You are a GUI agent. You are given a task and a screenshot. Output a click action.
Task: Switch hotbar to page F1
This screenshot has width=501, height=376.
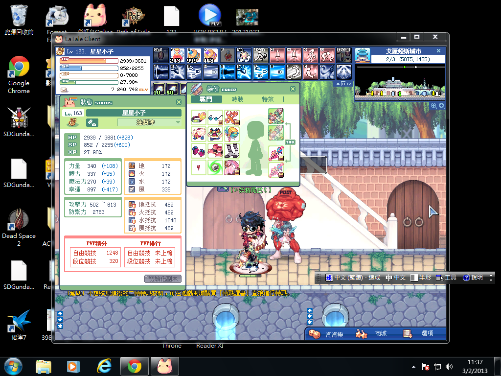point(343,84)
